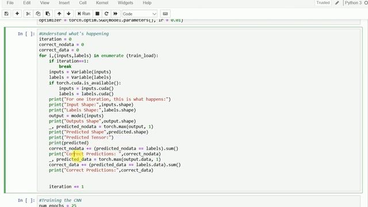Click the print correct_data predictions line
Image resolution: width=368 pixels, height=207 pixels.
[x=101, y=170]
